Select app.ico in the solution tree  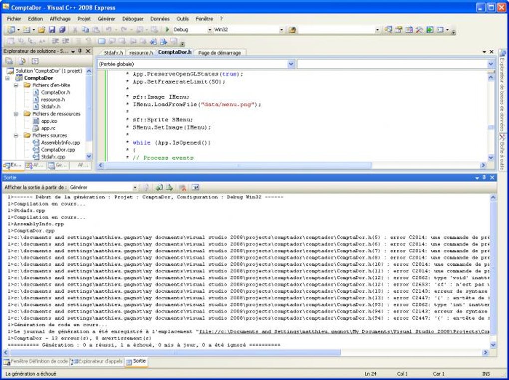coord(49,121)
